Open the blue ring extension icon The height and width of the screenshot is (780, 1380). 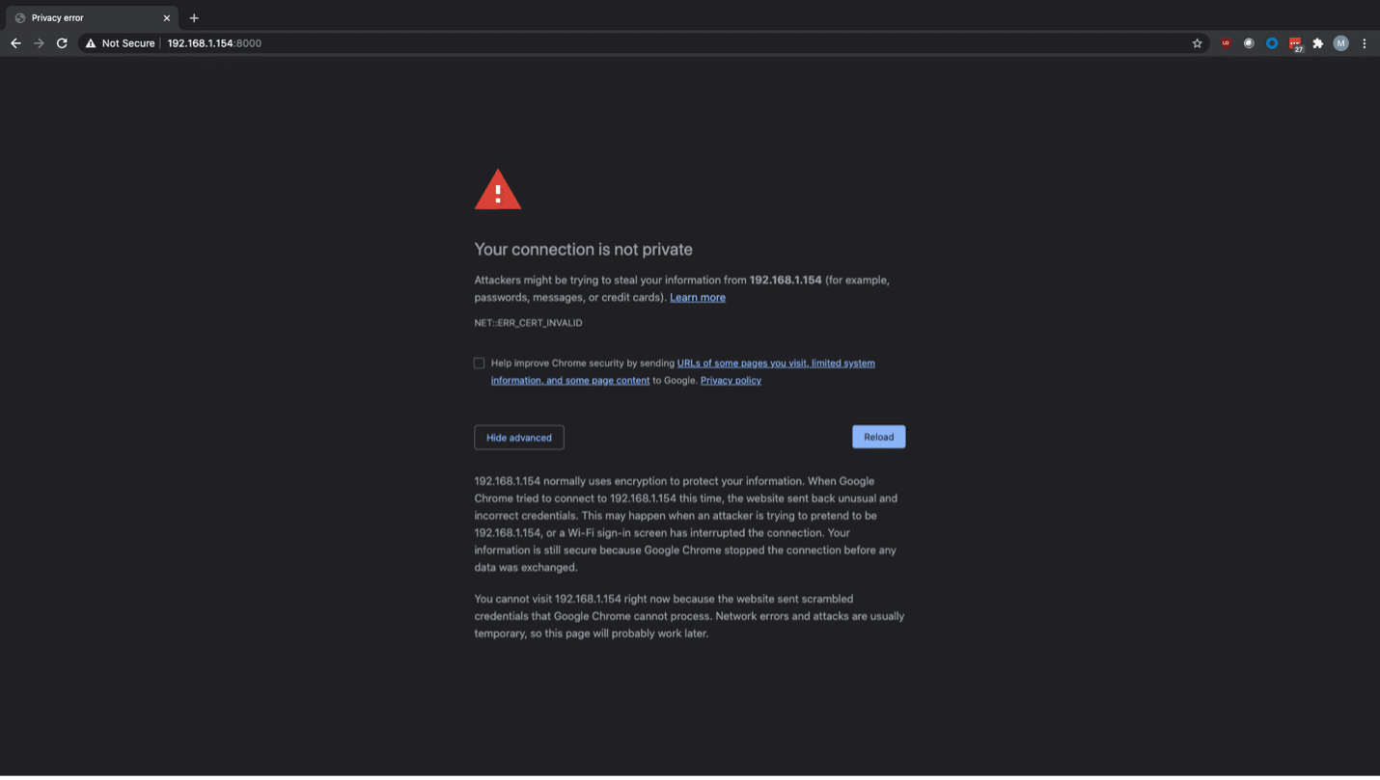(x=1272, y=43)
